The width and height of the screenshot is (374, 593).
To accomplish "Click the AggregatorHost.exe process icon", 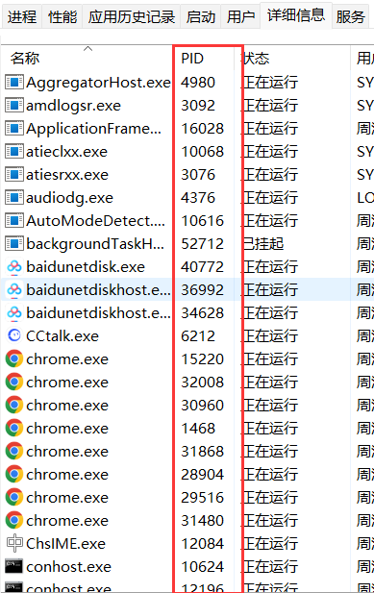I will [14, 82].
